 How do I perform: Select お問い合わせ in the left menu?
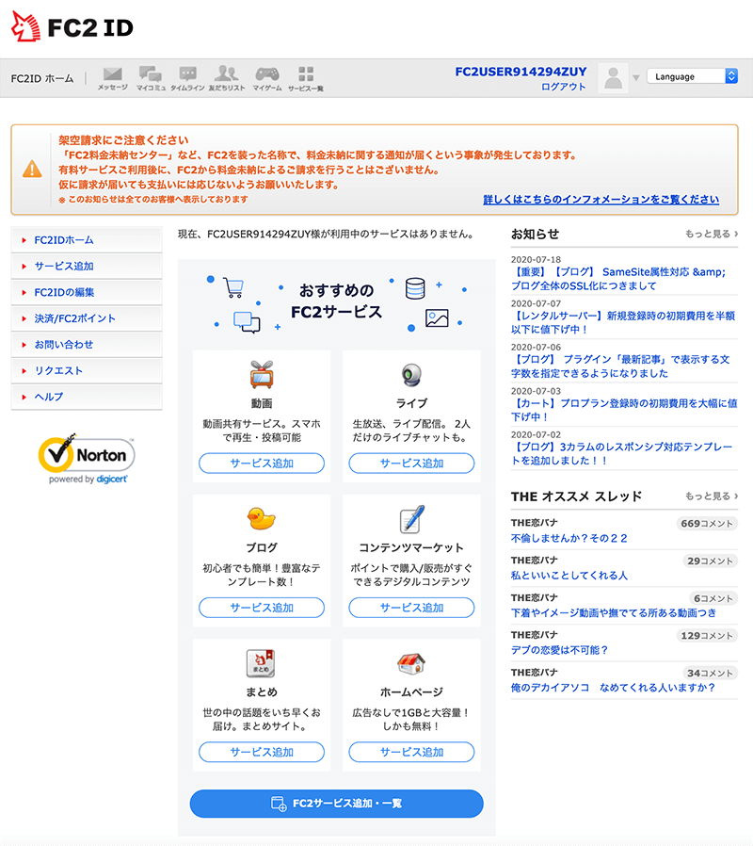coord(87,344)
